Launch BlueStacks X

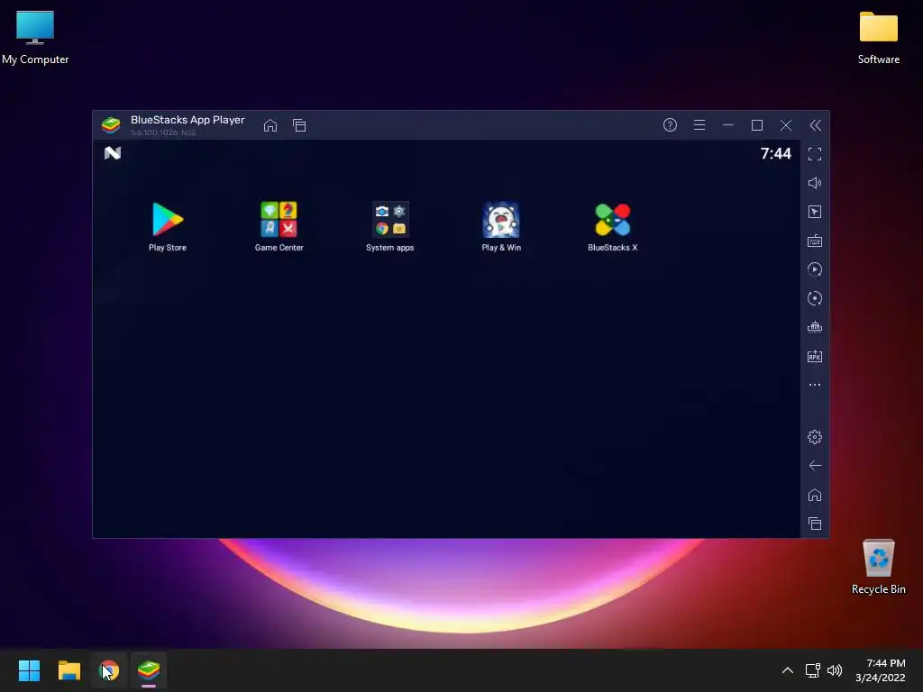click(612, 226)
